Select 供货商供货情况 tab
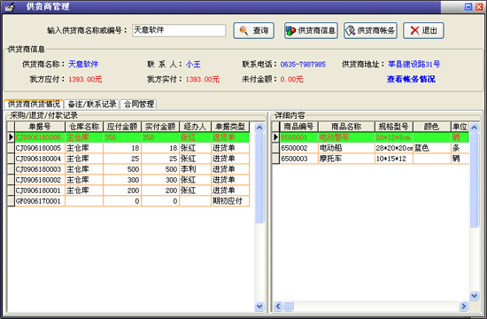 pos(34,104)
